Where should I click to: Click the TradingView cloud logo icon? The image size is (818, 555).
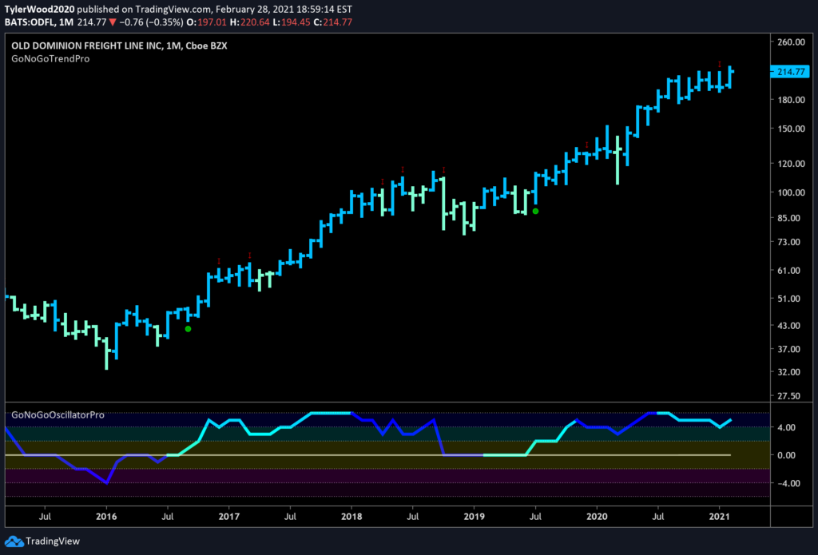coord(14,541)
